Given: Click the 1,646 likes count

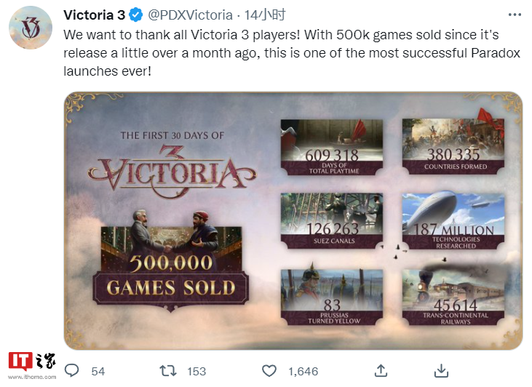Looking at the screenshot, I should (303, 371).
